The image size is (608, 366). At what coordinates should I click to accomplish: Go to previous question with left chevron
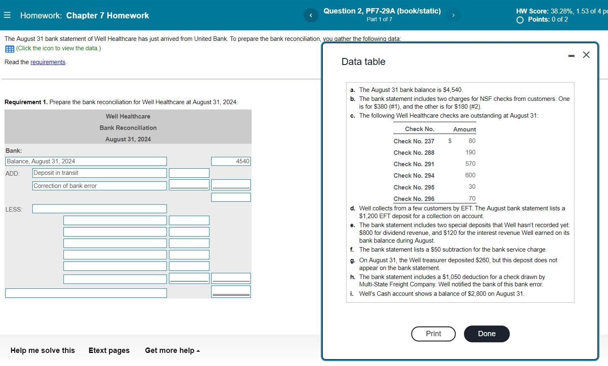click(x=311, y=15)
